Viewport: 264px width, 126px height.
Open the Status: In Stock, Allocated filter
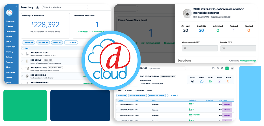point(138,95)
